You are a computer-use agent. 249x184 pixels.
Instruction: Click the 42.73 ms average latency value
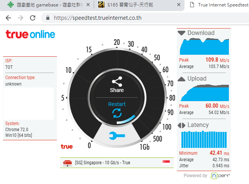pos(221,160)
